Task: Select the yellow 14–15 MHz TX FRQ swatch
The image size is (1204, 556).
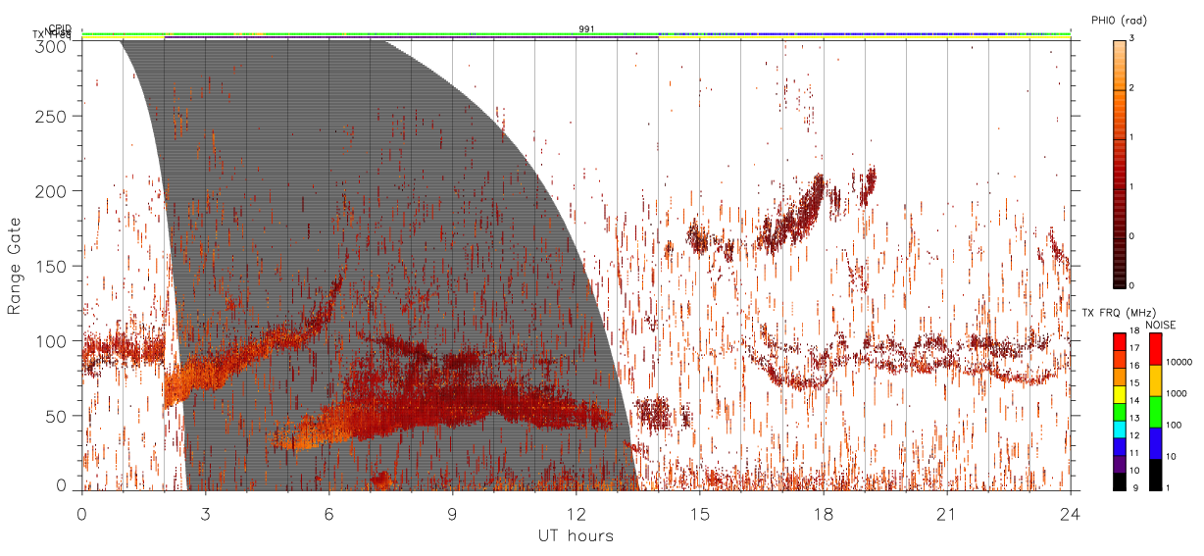Action: click(1119, 393)
